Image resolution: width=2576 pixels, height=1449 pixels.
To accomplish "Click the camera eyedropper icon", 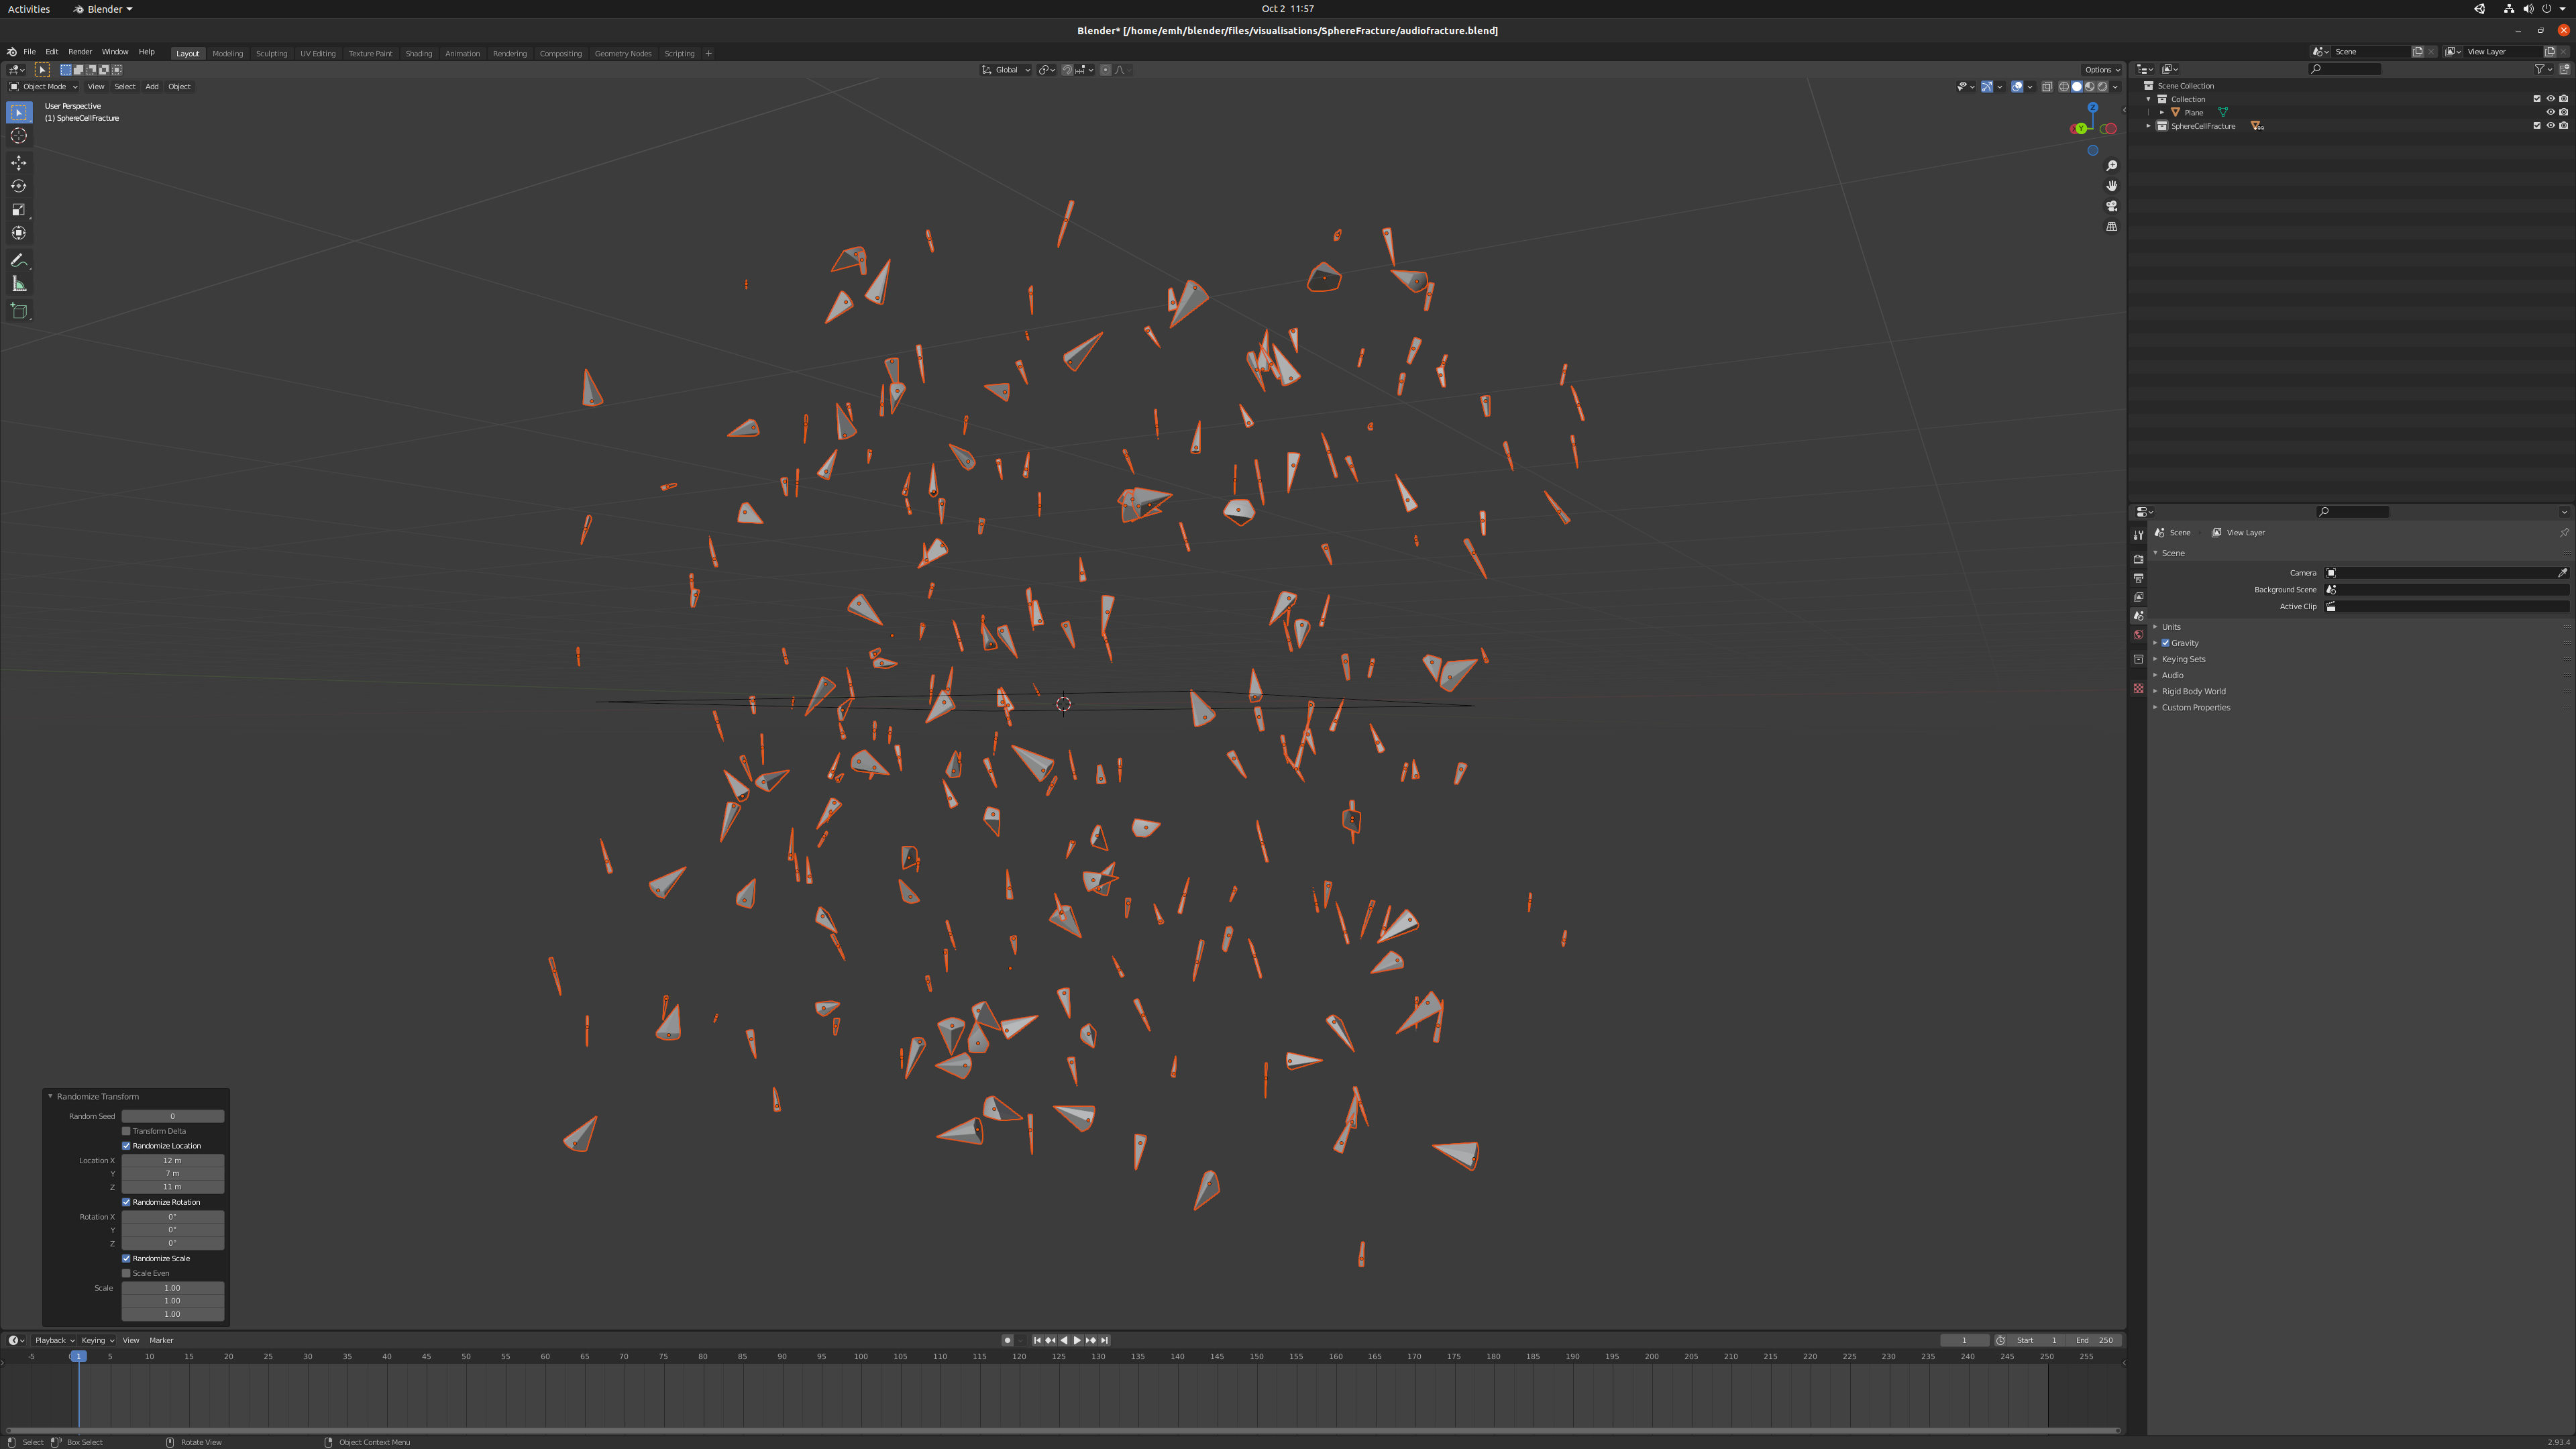I will click(x=2562, y=573).
